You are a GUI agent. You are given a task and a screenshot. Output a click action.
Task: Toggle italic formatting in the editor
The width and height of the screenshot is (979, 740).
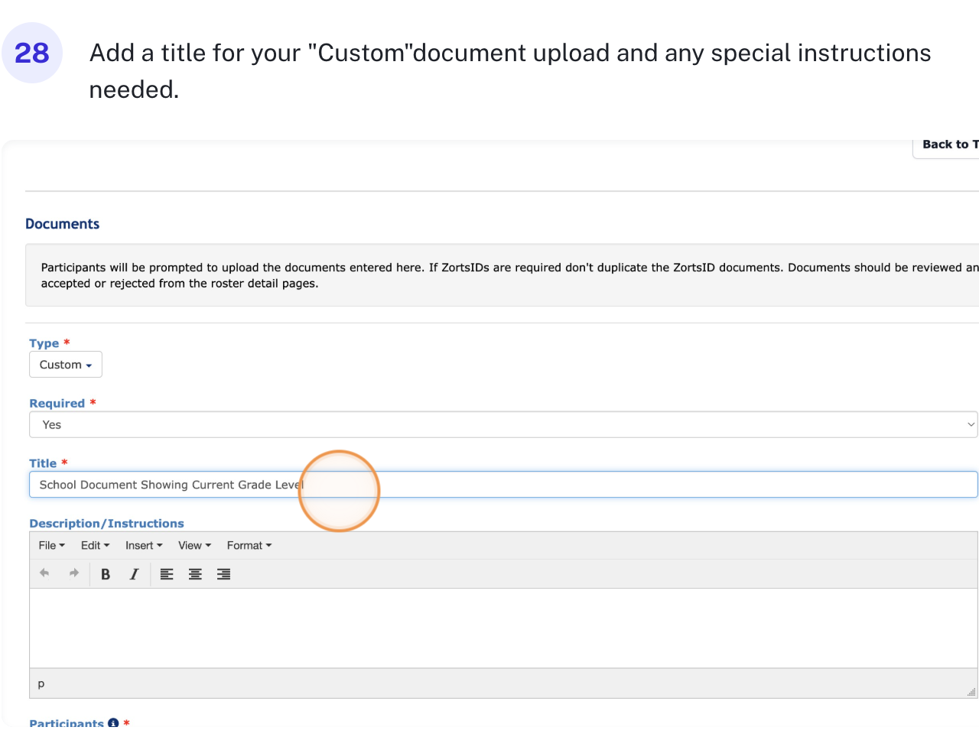pyautogui.click(x=134, y=574)
